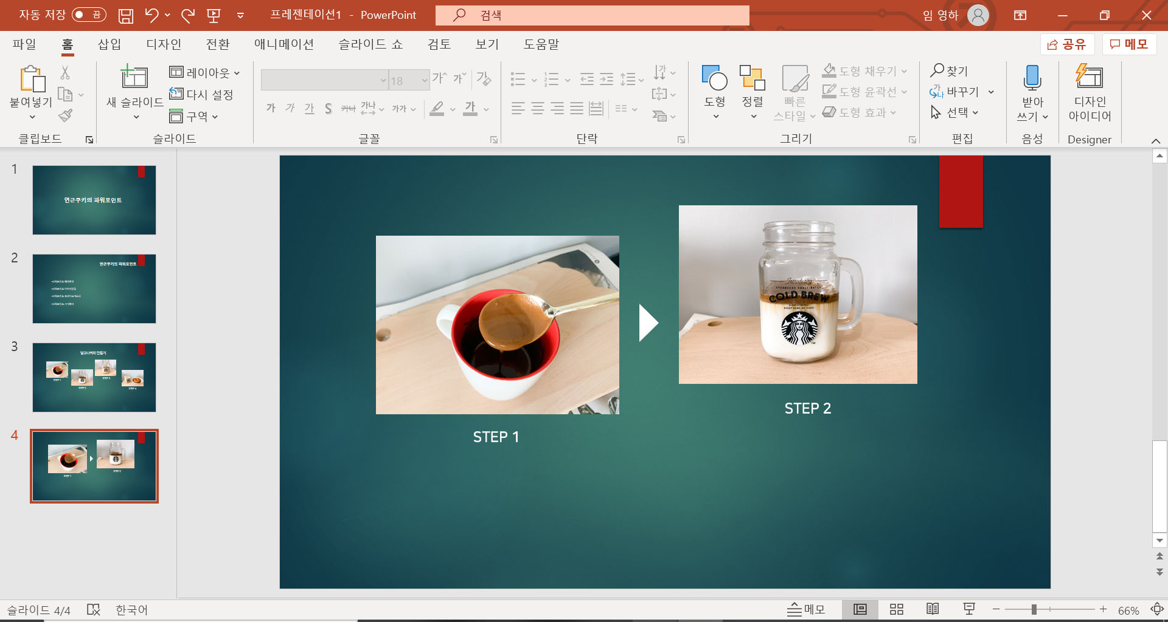Screen dimensions: 1168x622
Task: Click the Clear all formatting icon
Action: tap(484, 78)
